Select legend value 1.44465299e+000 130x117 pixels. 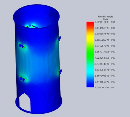click(105, 82)
